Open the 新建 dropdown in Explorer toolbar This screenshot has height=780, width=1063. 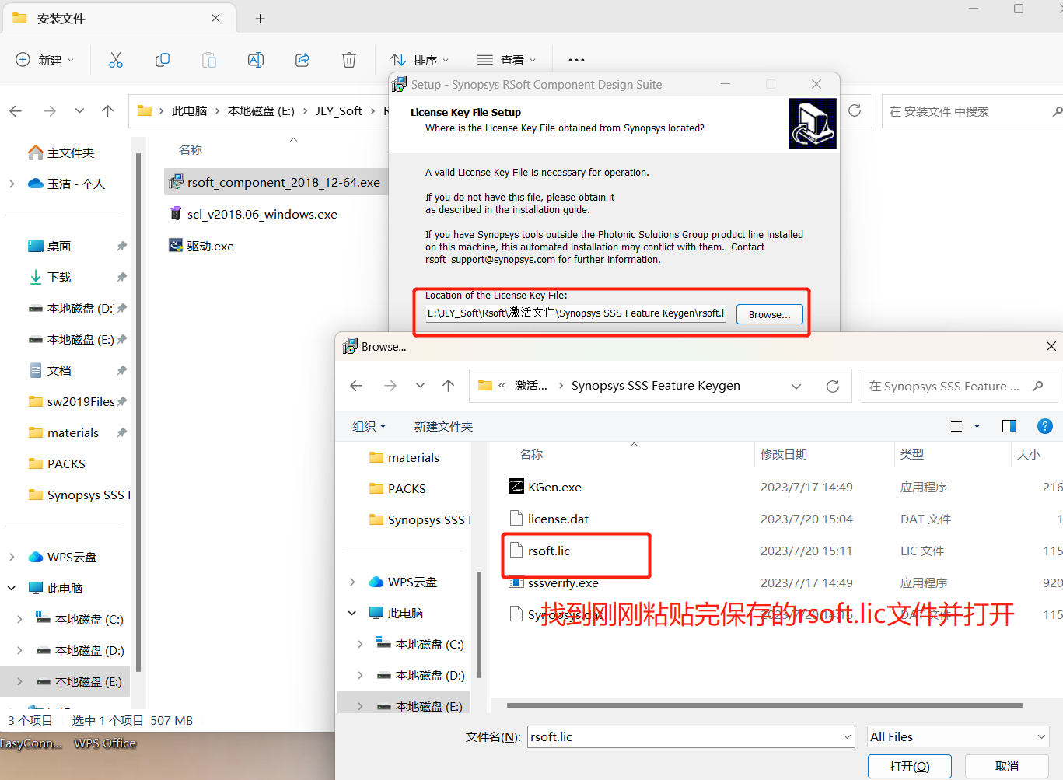pyautogui.click(x=45, y=60)
